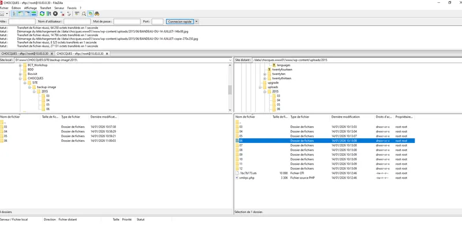462x241 pixels.
Task: Sort remote list by Dernière modification column
Action: coord(352,117)
